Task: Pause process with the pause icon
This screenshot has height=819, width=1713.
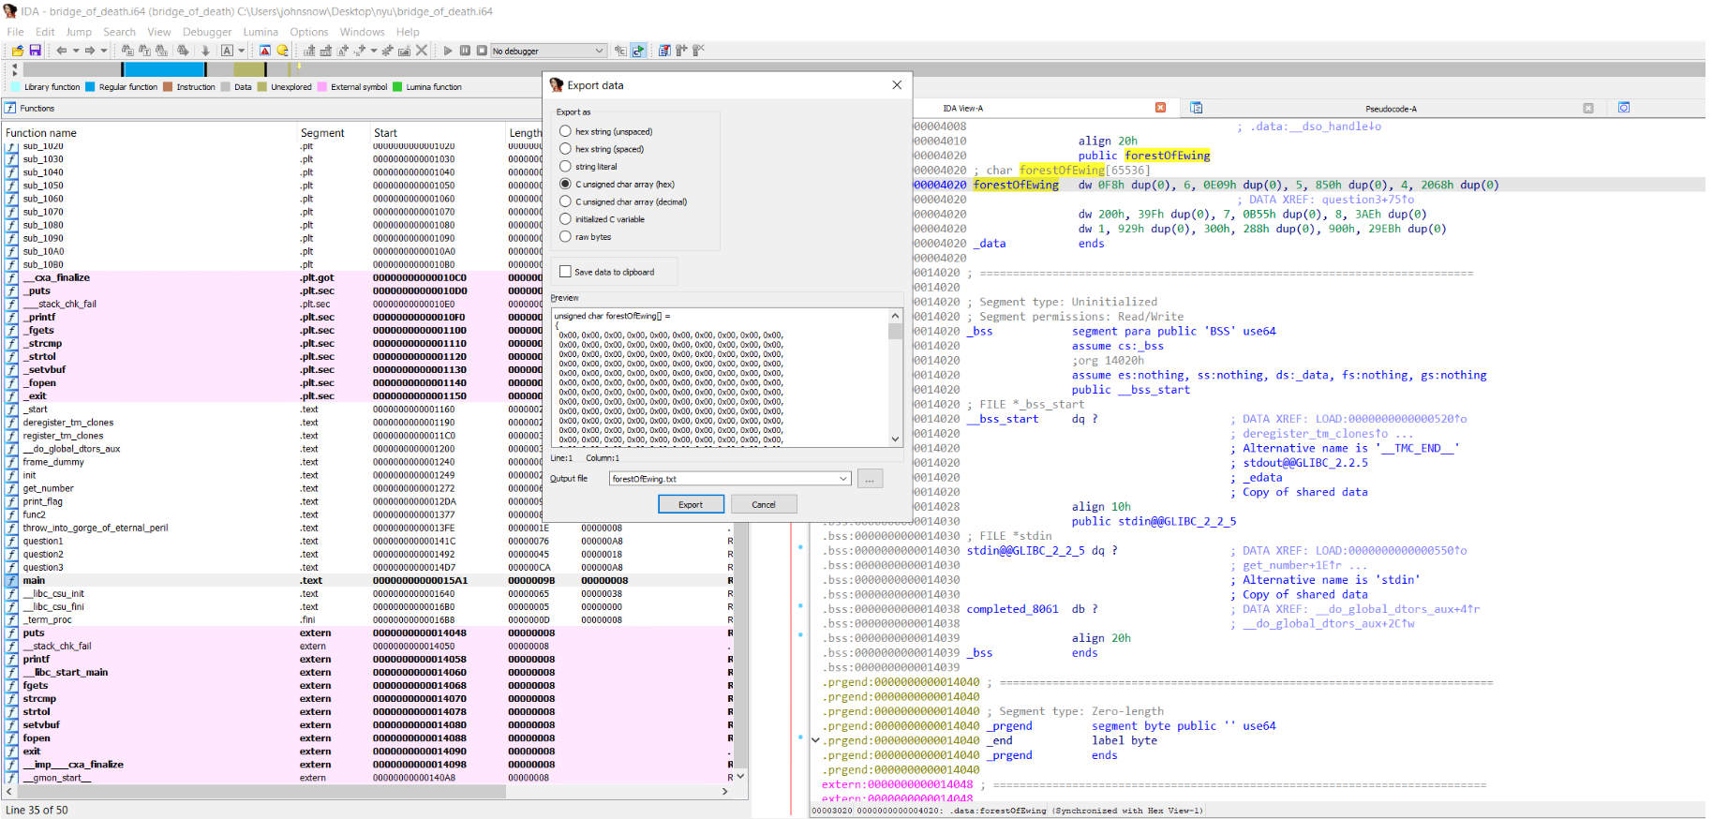Action: (x=465, y=51)
